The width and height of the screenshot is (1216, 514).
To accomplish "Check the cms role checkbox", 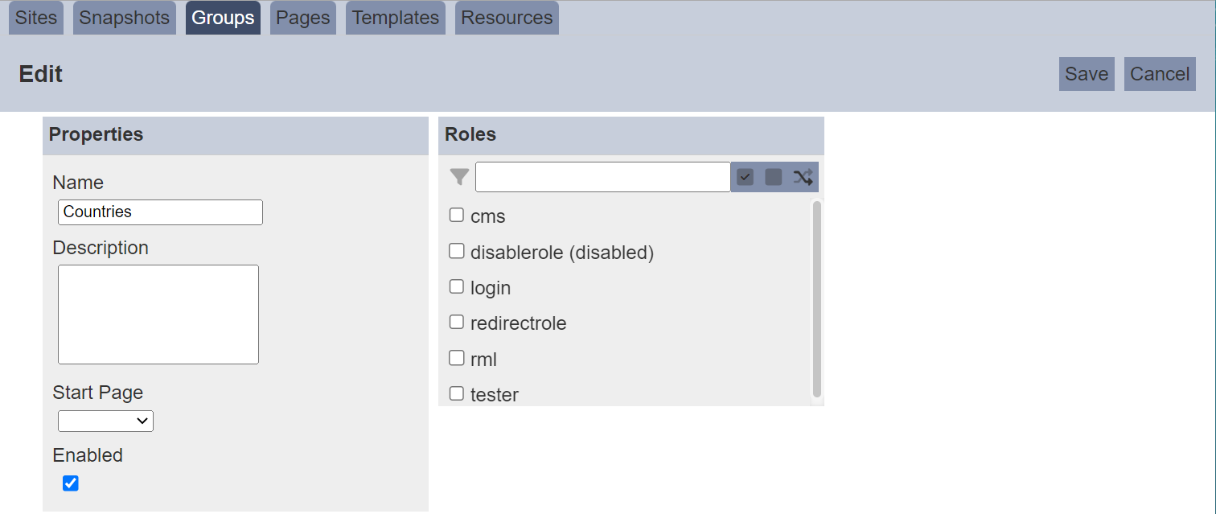I will (457, 216).
